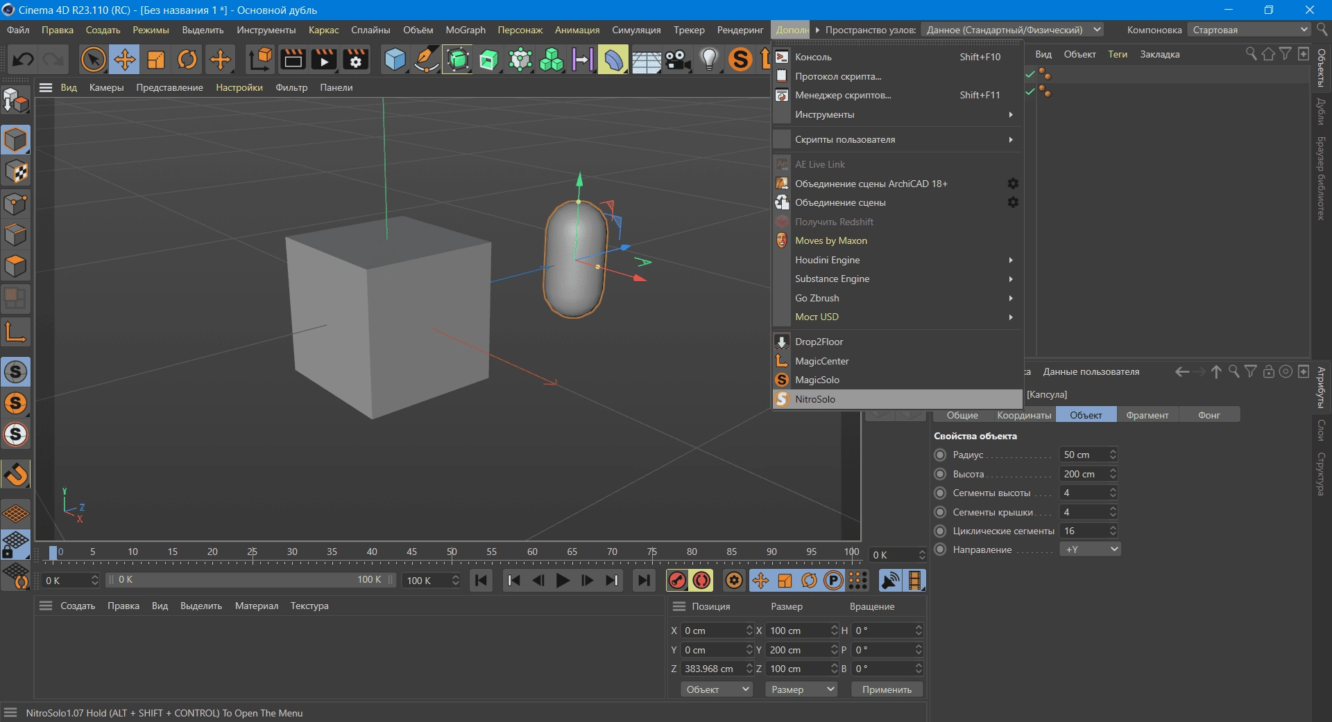Open the Направление +Y dropdown
1332x722 pixels.
coord(1090,549)
